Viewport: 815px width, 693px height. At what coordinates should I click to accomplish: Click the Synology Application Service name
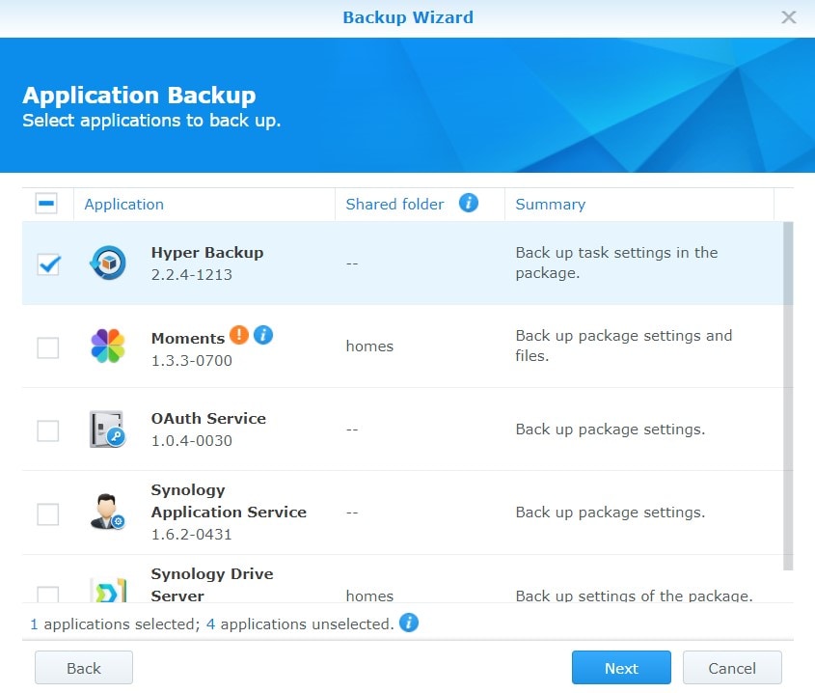pyautogui.click(x=229, y=501)
